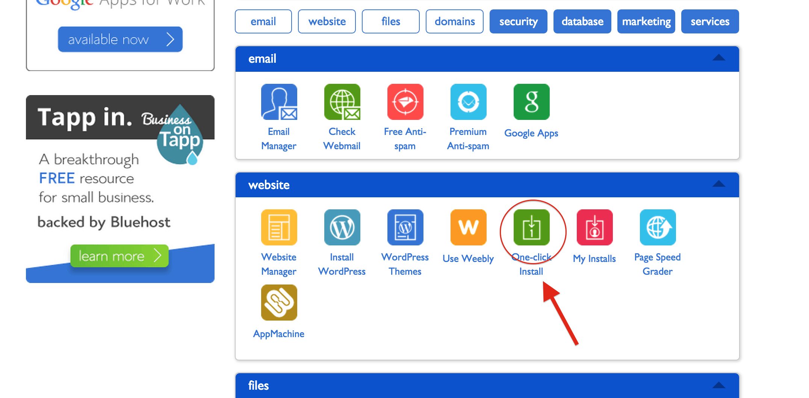Select the marketing filter tab

click(646, 21)
